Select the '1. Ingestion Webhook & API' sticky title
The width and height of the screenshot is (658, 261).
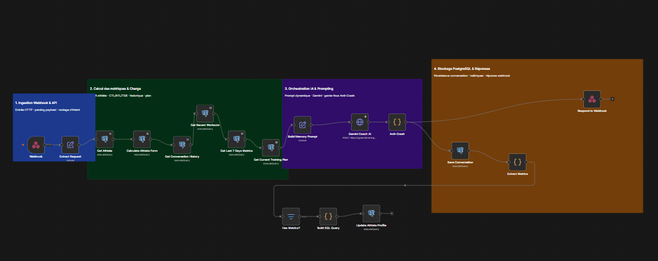pos(36,102)
